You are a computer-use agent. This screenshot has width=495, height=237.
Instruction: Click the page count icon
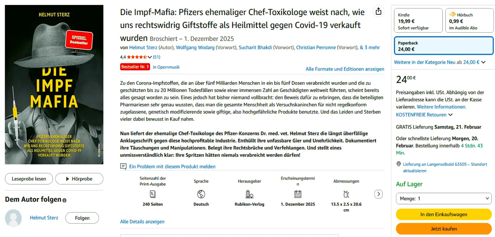point(153,194)
